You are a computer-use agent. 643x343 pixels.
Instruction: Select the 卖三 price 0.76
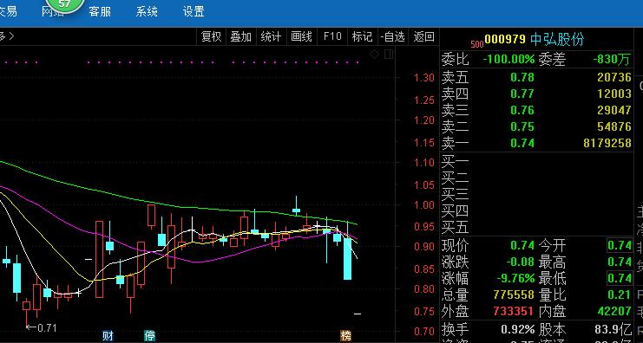point(522,110)
